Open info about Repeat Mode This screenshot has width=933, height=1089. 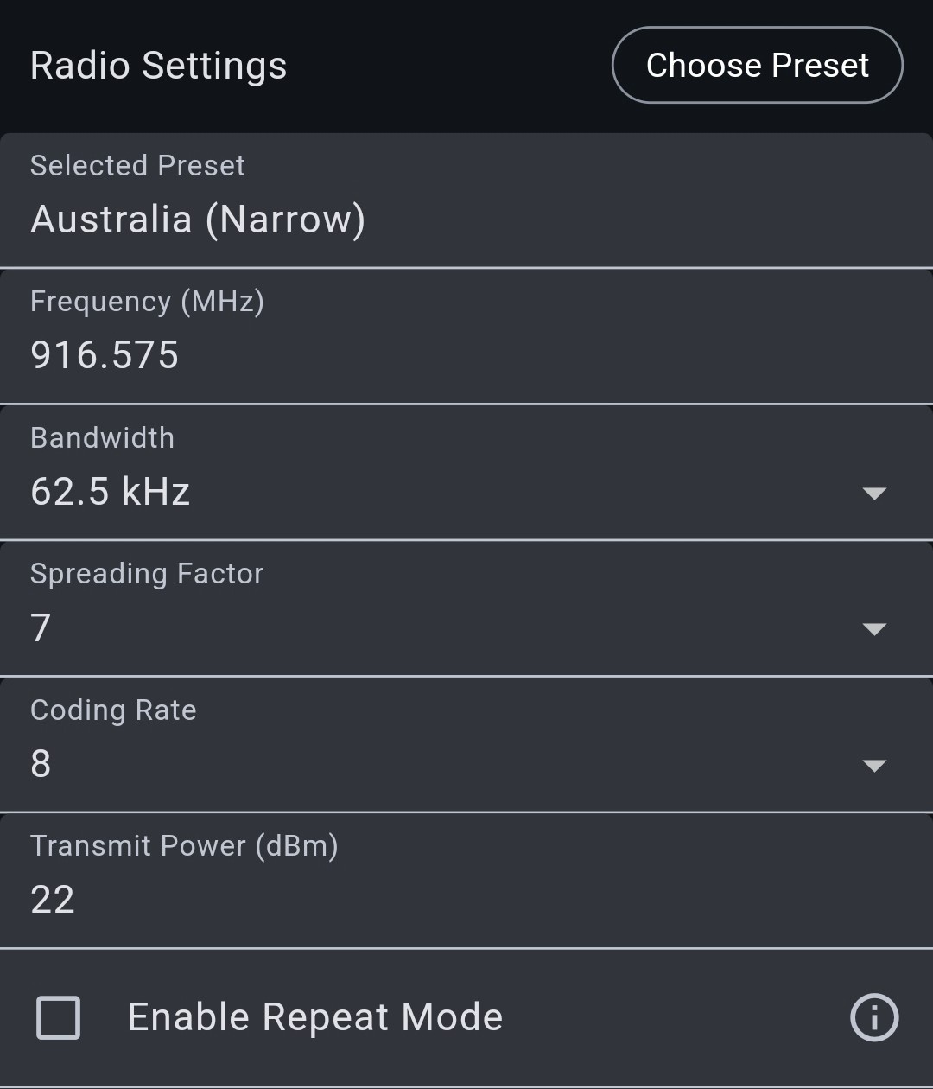[x=874, y=1017]
